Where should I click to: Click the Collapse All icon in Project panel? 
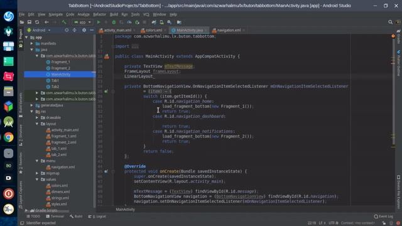point(74,30)
